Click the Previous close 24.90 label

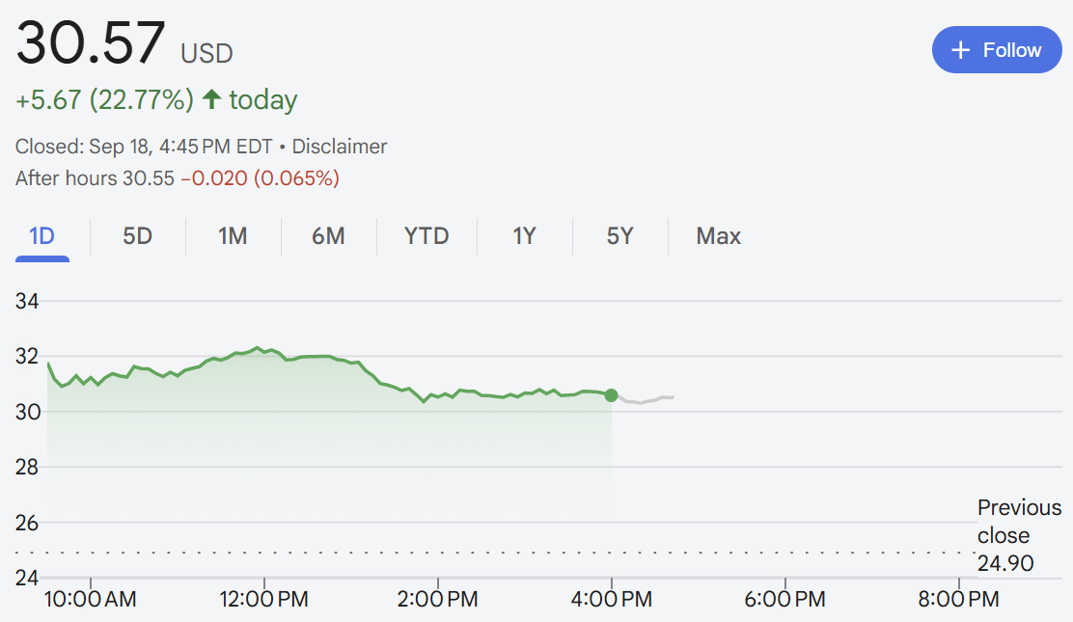tap(1018, 535)
